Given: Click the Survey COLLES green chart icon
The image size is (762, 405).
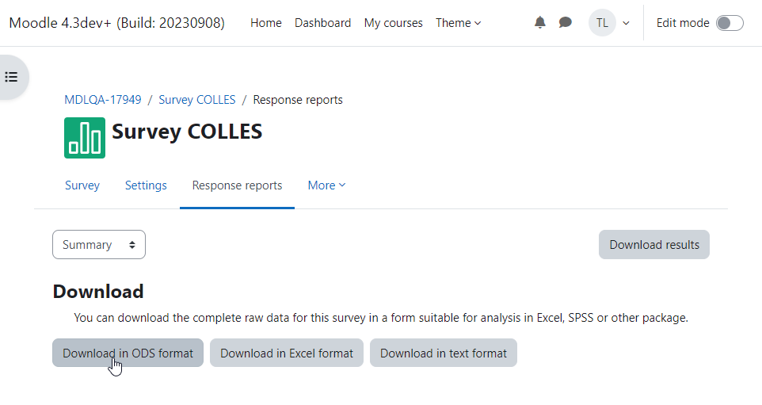Looking at the screenshot, I should (x=85, y=138).
